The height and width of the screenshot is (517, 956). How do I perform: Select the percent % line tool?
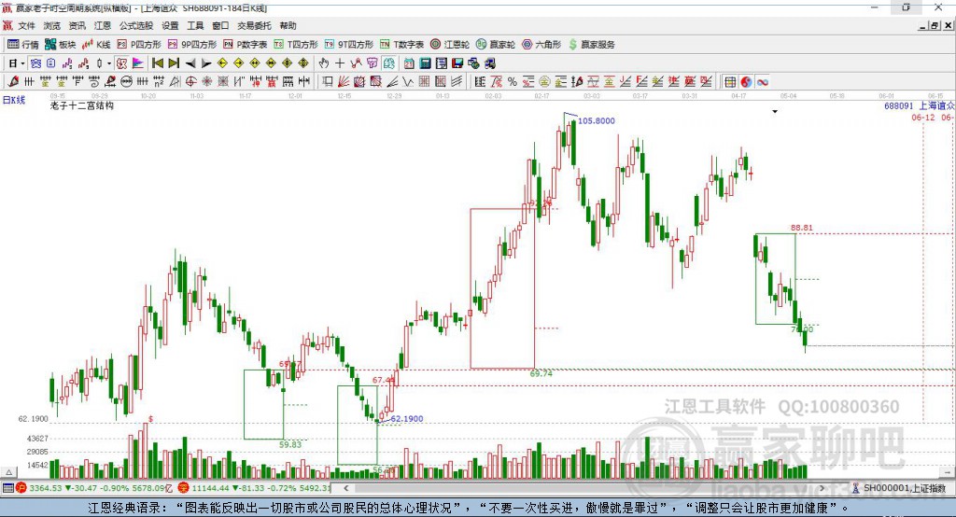coord(513,82)
